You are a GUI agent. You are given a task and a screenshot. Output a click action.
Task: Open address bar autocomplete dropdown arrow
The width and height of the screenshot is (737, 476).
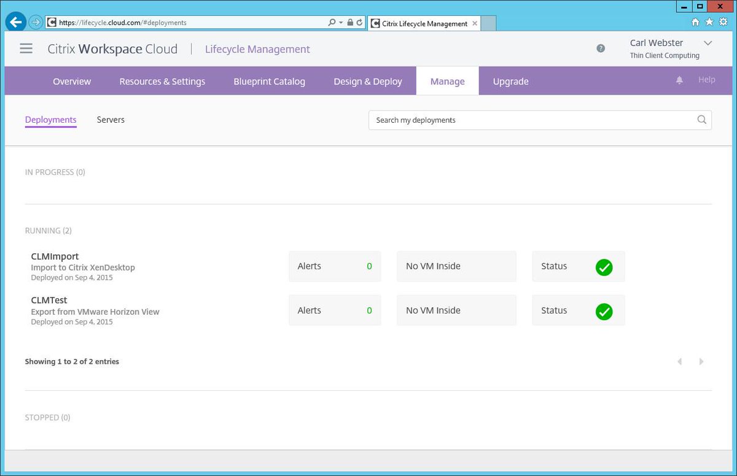click(x=341, y=22)
